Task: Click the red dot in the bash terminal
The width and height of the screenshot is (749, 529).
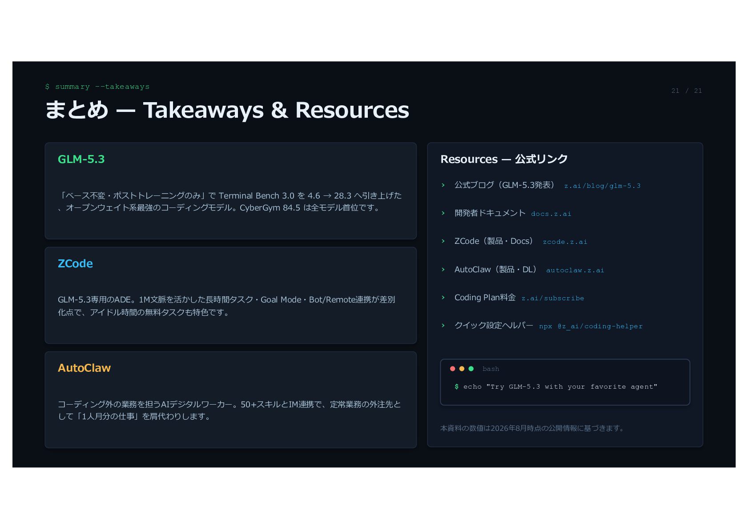Action: pos(452,369)
